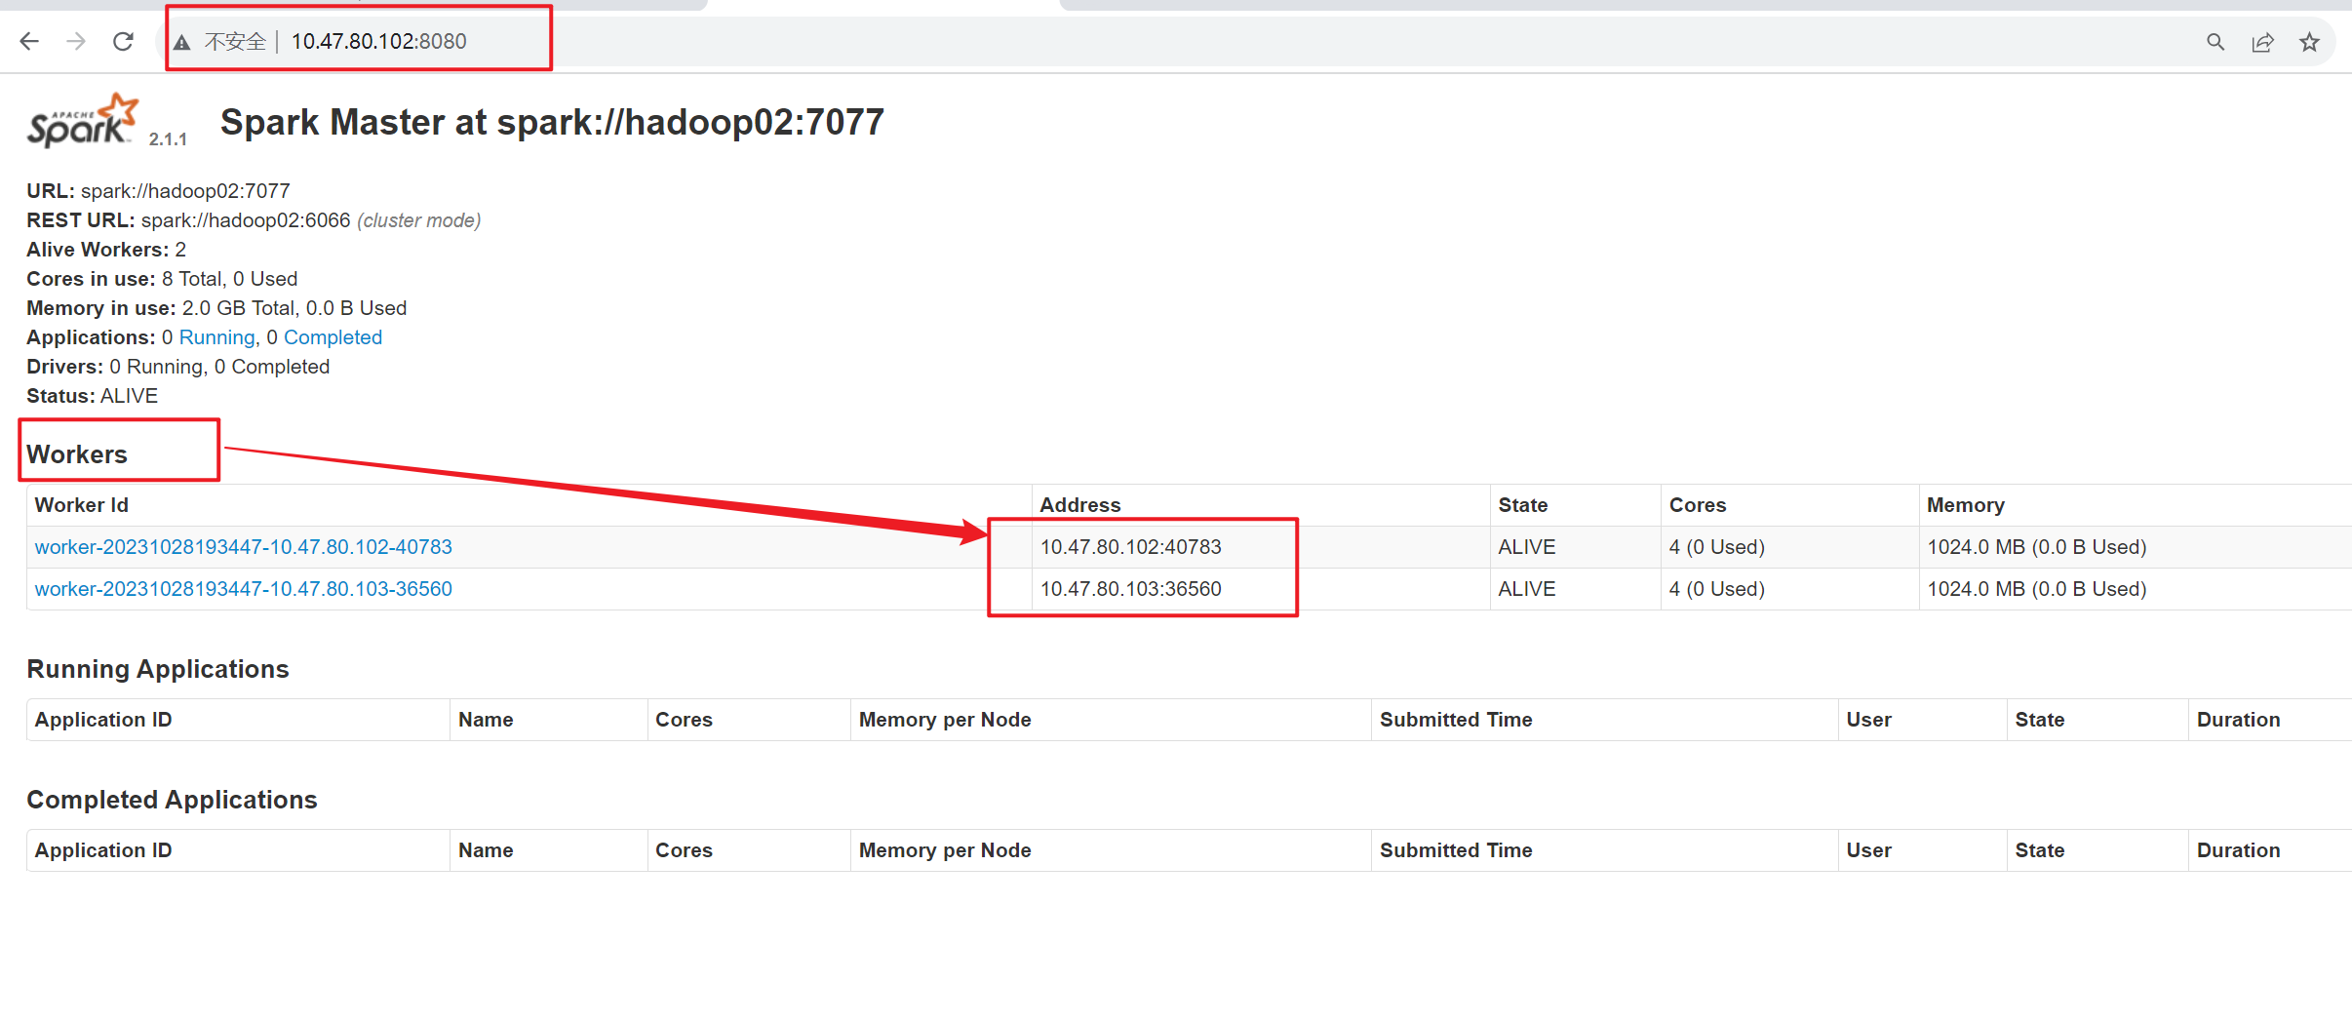Click the Address column header in Workers
The height and width of the screenshot is (1023, 2352).
pos(1080,505)
